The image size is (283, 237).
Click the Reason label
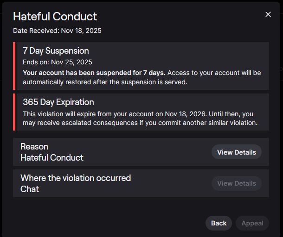(34, 146)
